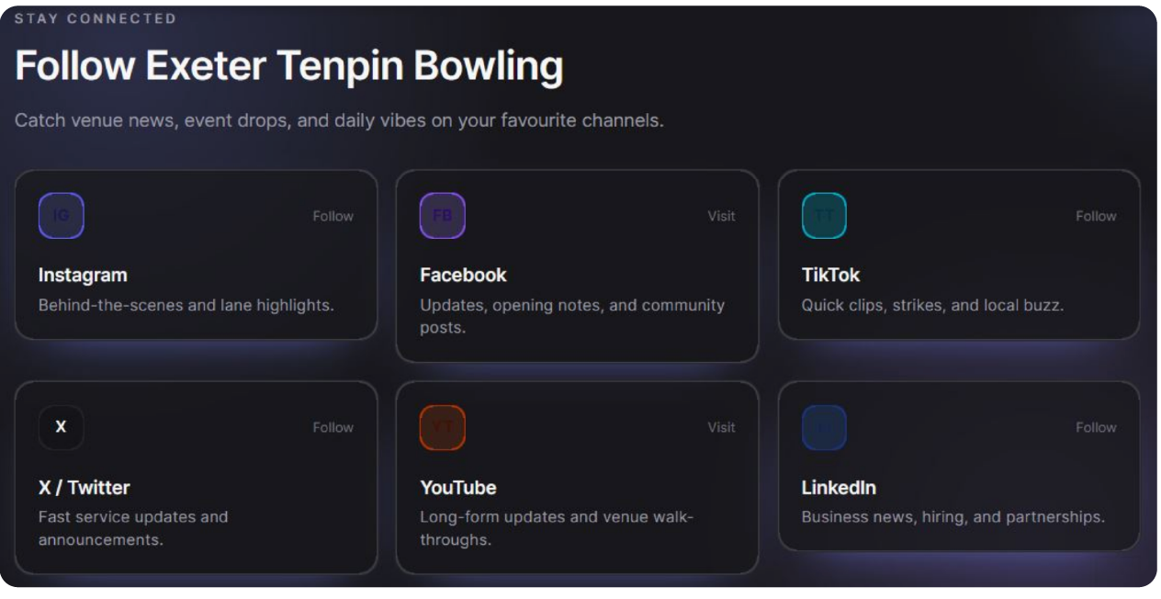The image size is (1161, 599).
Task: Open the Facebook card title
Action: click(x=463, y=275)
